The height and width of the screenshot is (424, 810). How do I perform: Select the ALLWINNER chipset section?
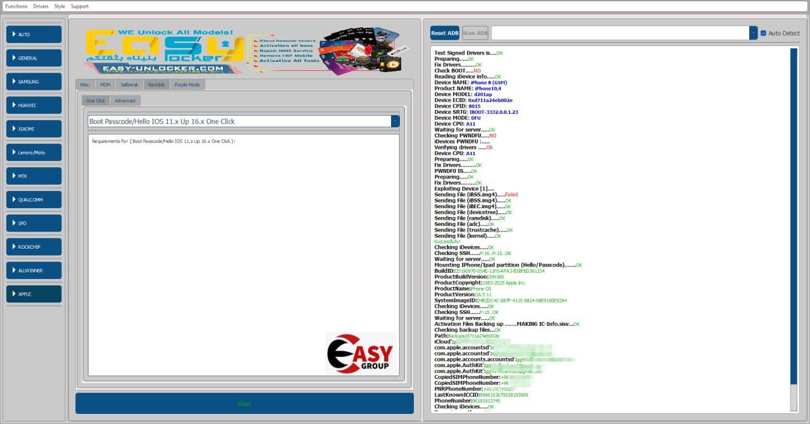coord(34,270)
